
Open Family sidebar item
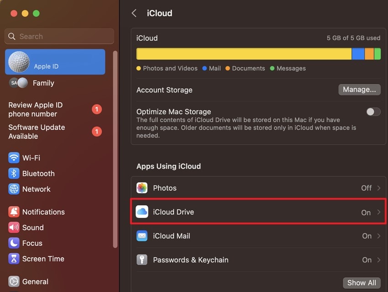(x=55, y=83)
